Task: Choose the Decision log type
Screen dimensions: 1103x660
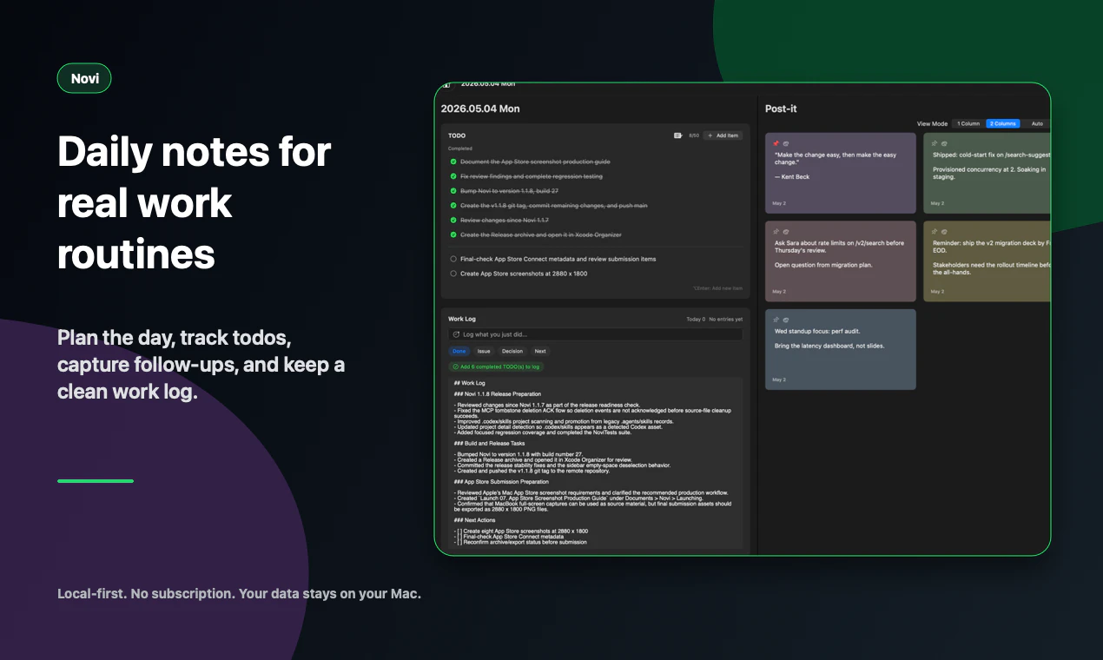Action: (x=512, y=352)
